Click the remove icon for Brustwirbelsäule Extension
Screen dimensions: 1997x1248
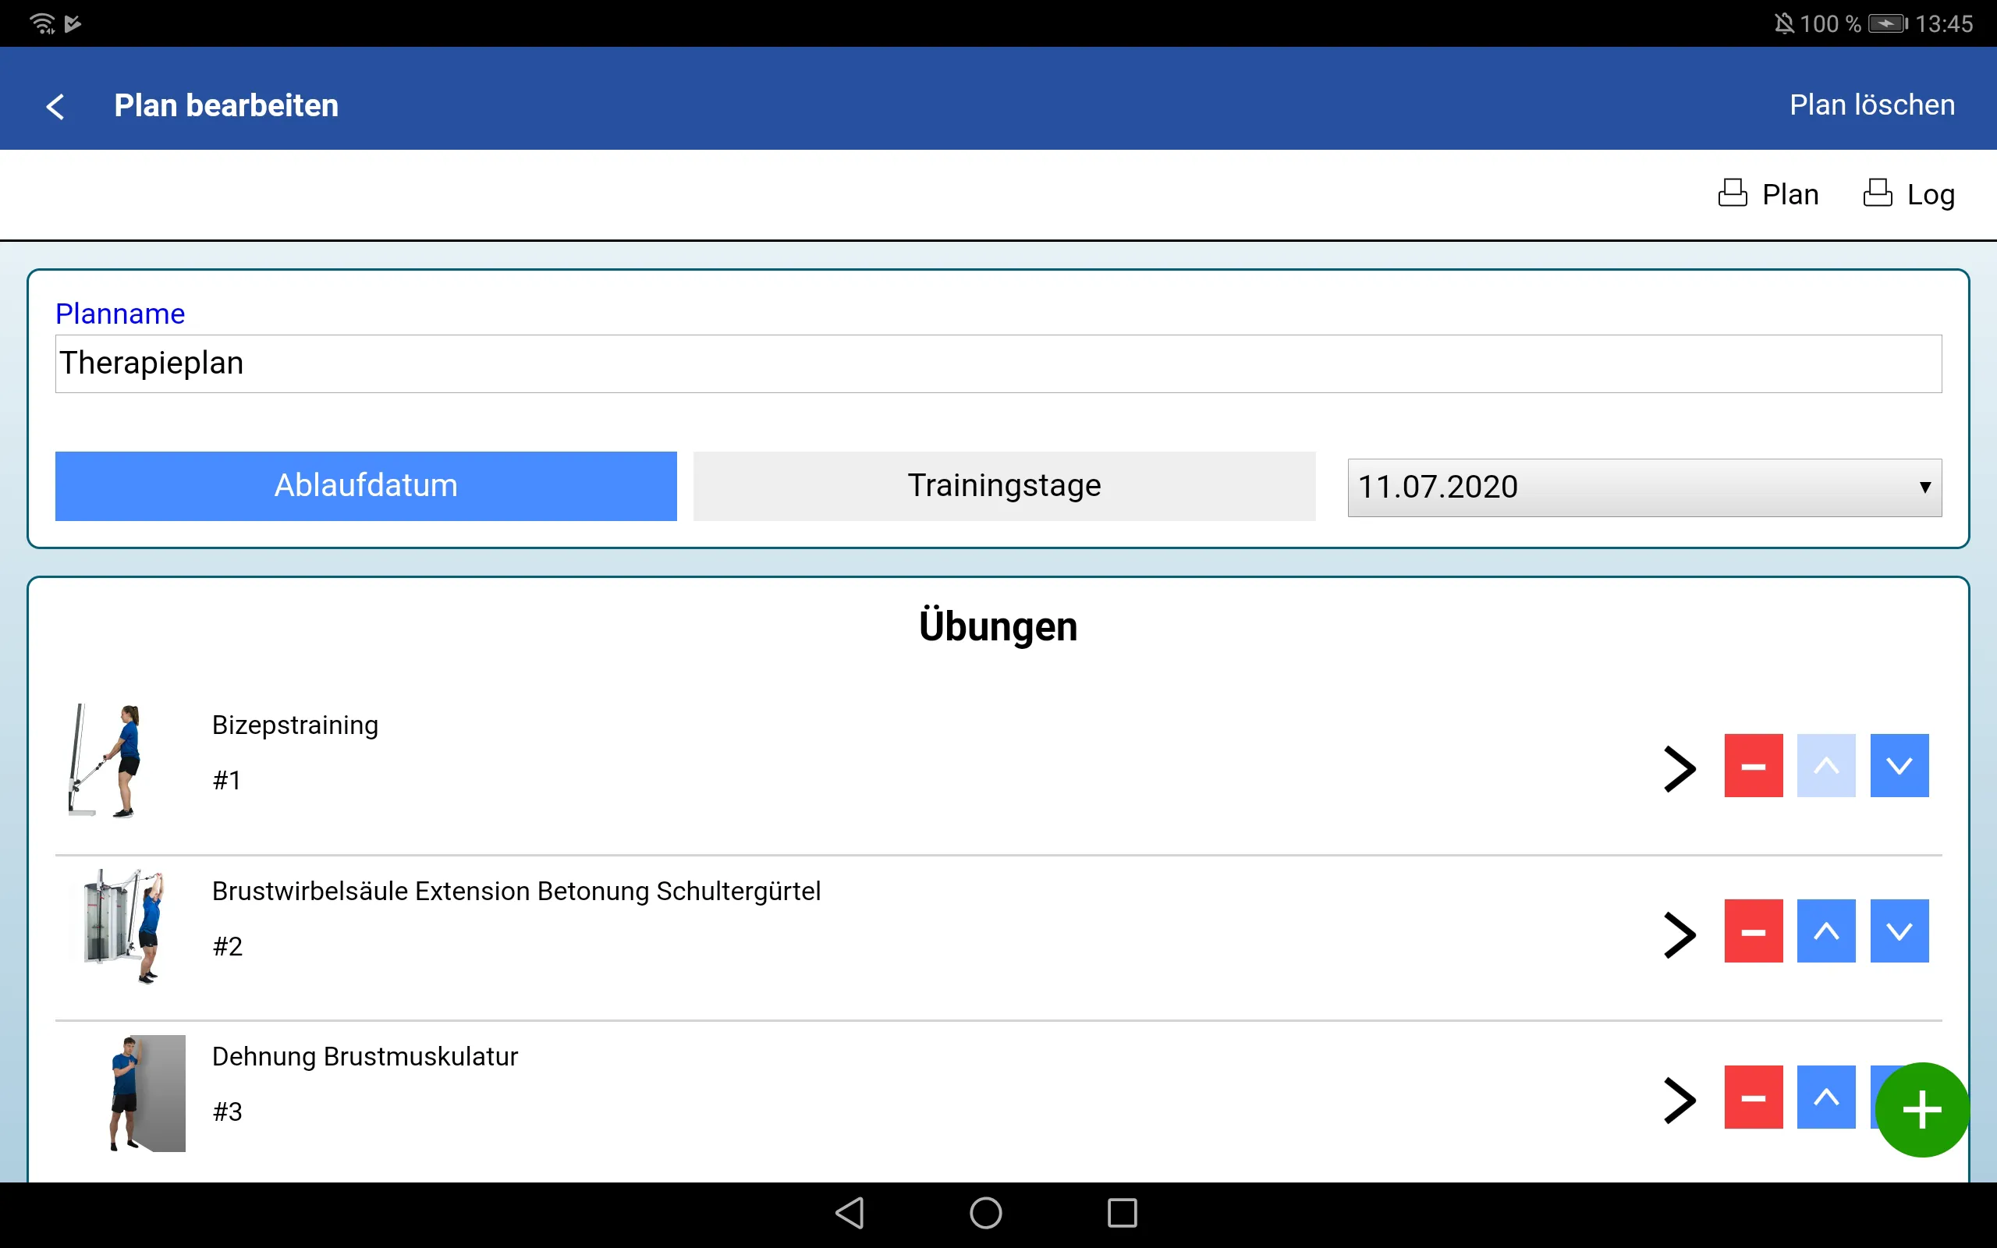pyautogui.click(x=1753, y=931)
